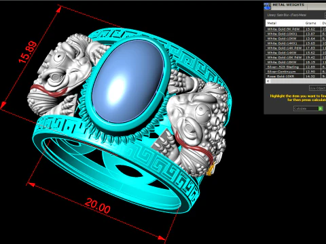Select the Silver Continuum row
Screen dimensions: 326x244
coord(295,72)
